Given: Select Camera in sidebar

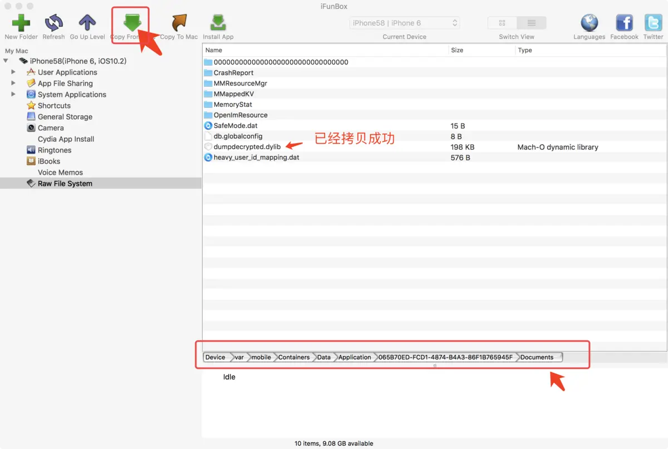Looking at the screenshot, I should [51, 128].
